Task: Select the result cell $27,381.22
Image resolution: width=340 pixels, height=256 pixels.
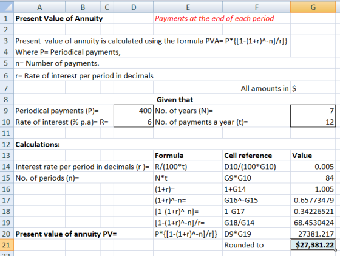Action: click(x=313, y=245)
